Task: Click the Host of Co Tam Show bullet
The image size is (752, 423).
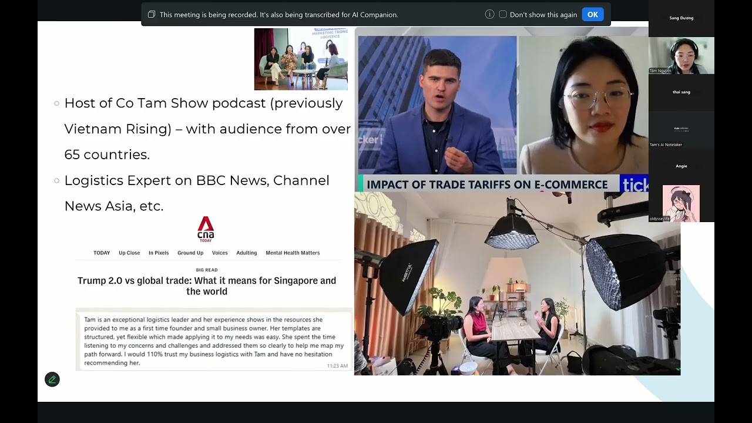Action: point(207,129)
